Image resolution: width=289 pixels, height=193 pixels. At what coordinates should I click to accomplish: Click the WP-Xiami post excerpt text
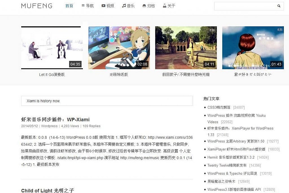[x=107, y=151]
